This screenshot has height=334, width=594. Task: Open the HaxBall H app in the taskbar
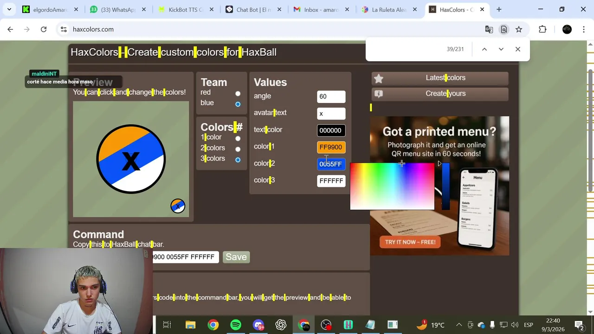point(348,325)
